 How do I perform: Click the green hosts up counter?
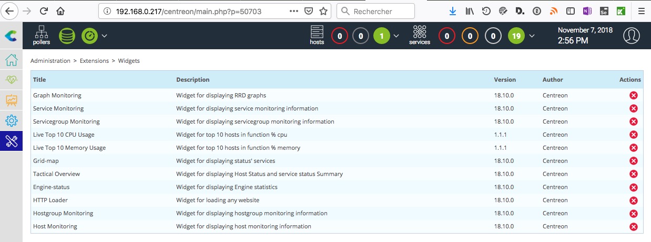(x=382, y=36)
